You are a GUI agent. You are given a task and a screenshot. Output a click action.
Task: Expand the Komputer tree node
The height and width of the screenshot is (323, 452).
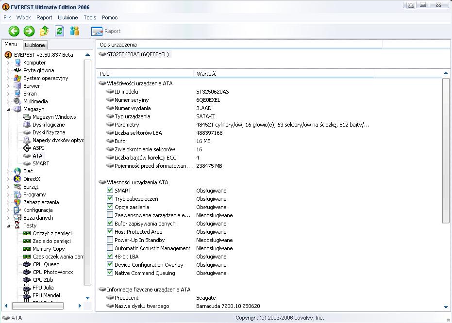click(8, 63)
